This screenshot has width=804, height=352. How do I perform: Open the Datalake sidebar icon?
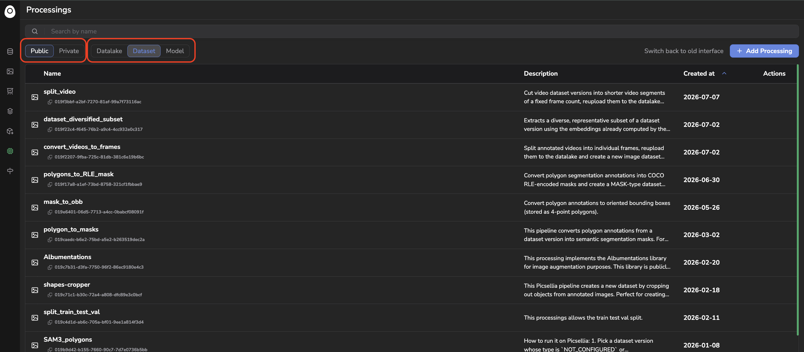pyautogui.click(x=10, y=51)
